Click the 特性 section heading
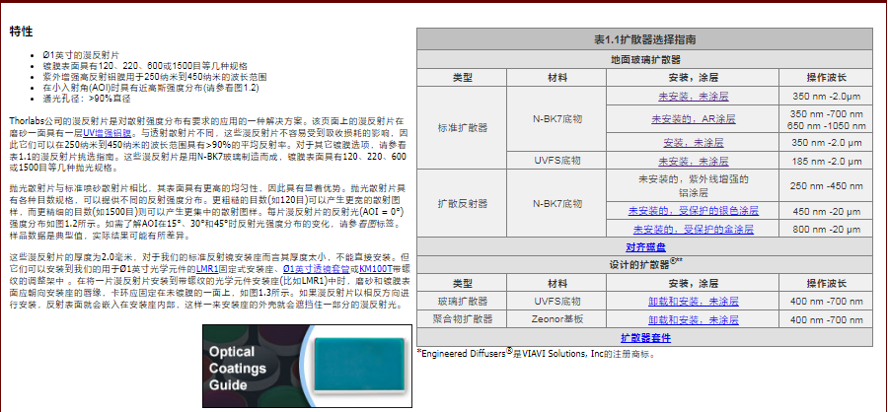The image size is (888, 412). click(x=21, y=32)
